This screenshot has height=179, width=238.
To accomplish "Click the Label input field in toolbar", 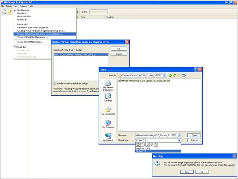I will pyautogui.click(x=98, y=12).
